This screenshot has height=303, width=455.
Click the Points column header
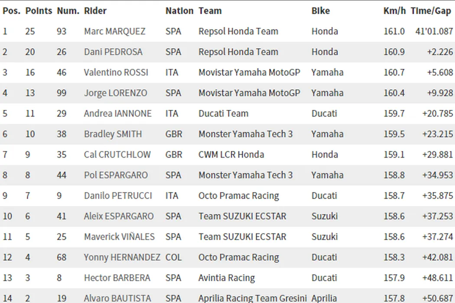coord(39,11)
